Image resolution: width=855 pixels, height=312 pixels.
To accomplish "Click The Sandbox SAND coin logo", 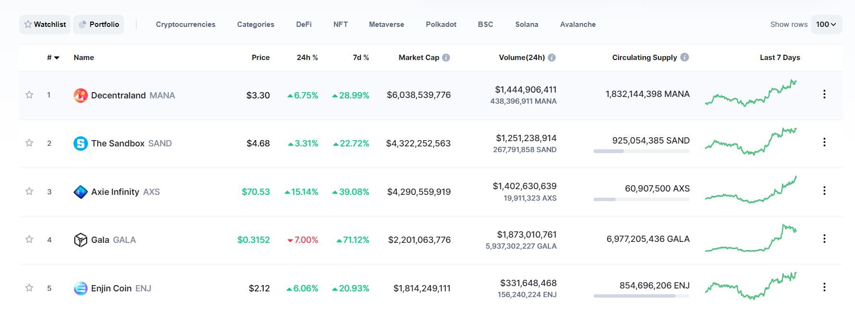I will click(x=80, y=144).
